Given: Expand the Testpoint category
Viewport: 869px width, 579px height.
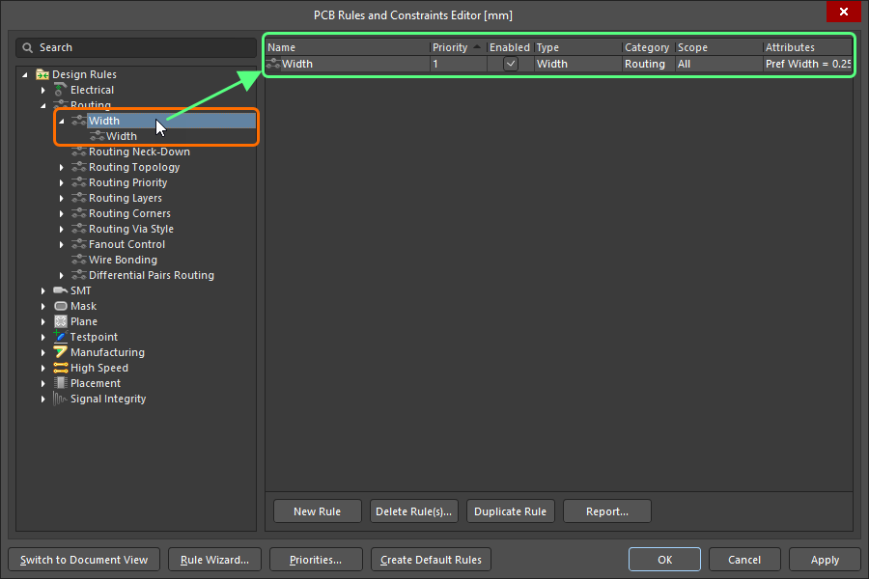Looking at the screenshot, I should coord(43,337).
